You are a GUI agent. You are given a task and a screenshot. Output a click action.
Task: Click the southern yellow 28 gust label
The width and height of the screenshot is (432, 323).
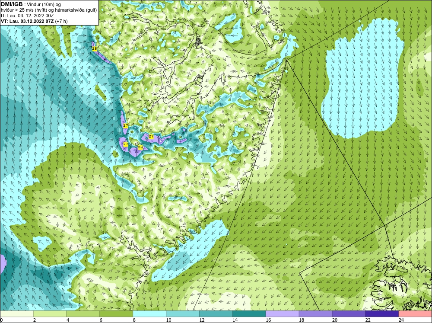[140, 147]
